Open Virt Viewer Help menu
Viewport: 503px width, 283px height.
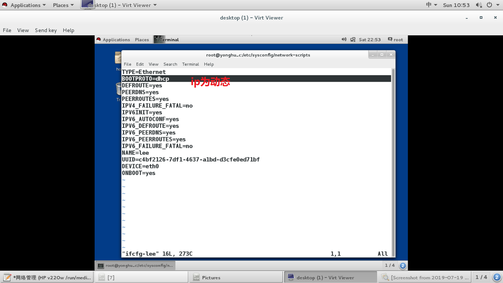click(68, 30)
